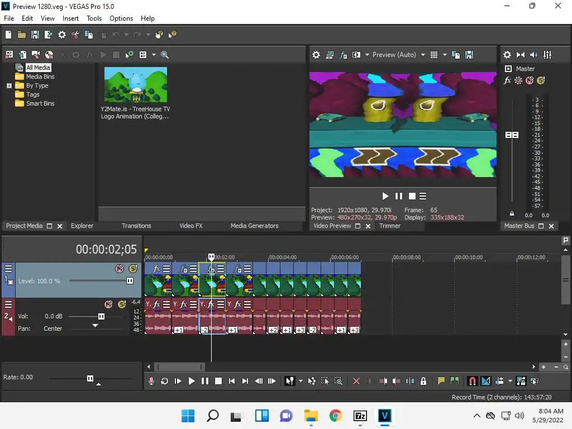Click the Copy icon in the main toolbar

point(89,35)
